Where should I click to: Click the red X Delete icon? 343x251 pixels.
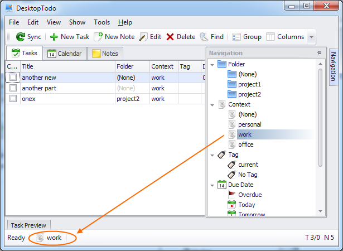tap(170, 37)
